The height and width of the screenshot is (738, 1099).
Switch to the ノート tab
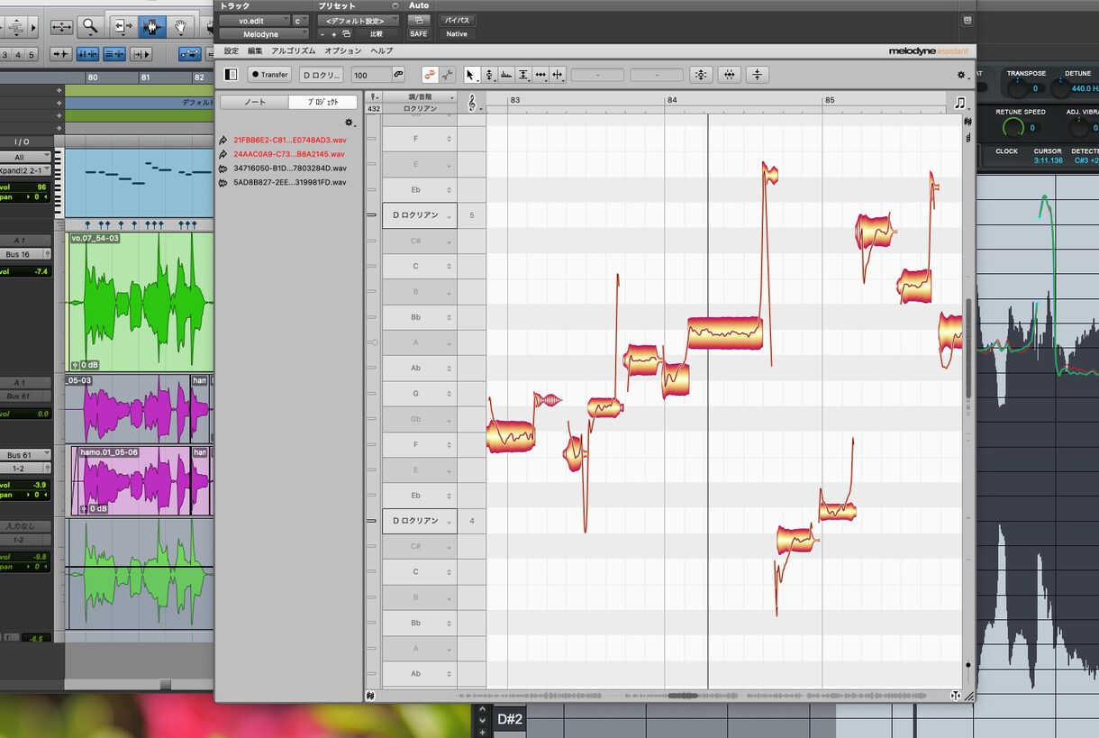[255, 102]
